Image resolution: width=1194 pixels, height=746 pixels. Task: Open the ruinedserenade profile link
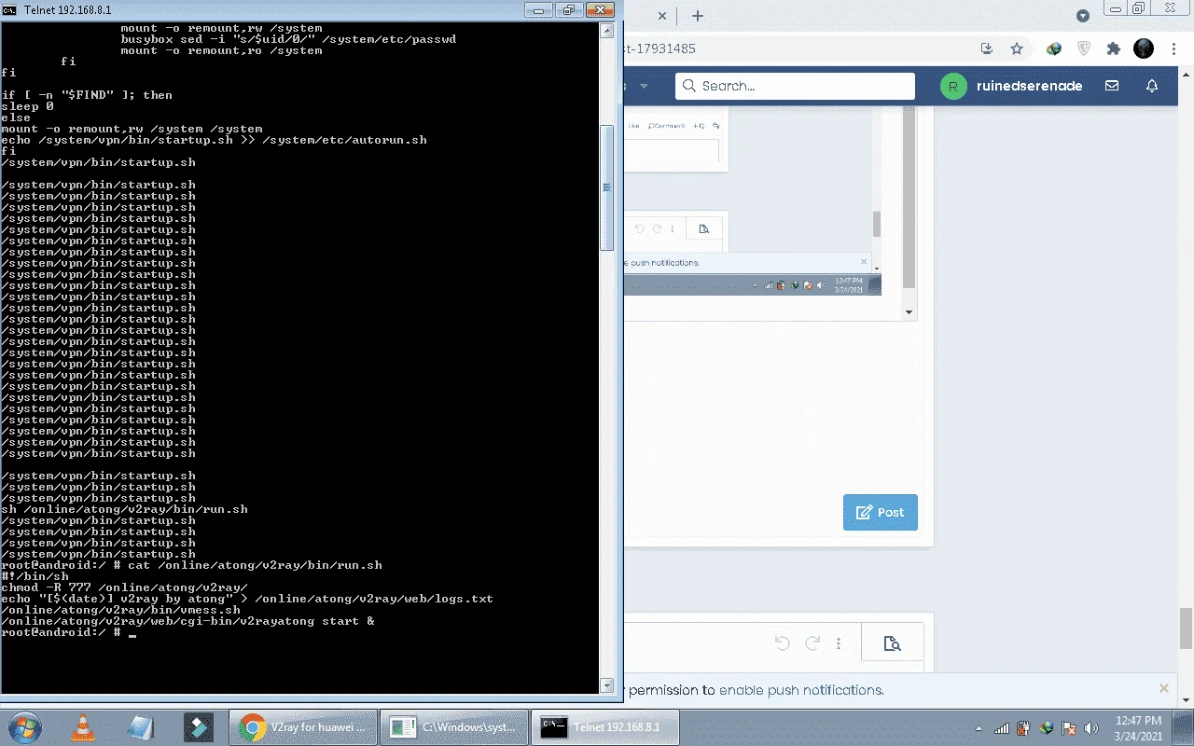pyautogui.click(x=1029, y=86)
